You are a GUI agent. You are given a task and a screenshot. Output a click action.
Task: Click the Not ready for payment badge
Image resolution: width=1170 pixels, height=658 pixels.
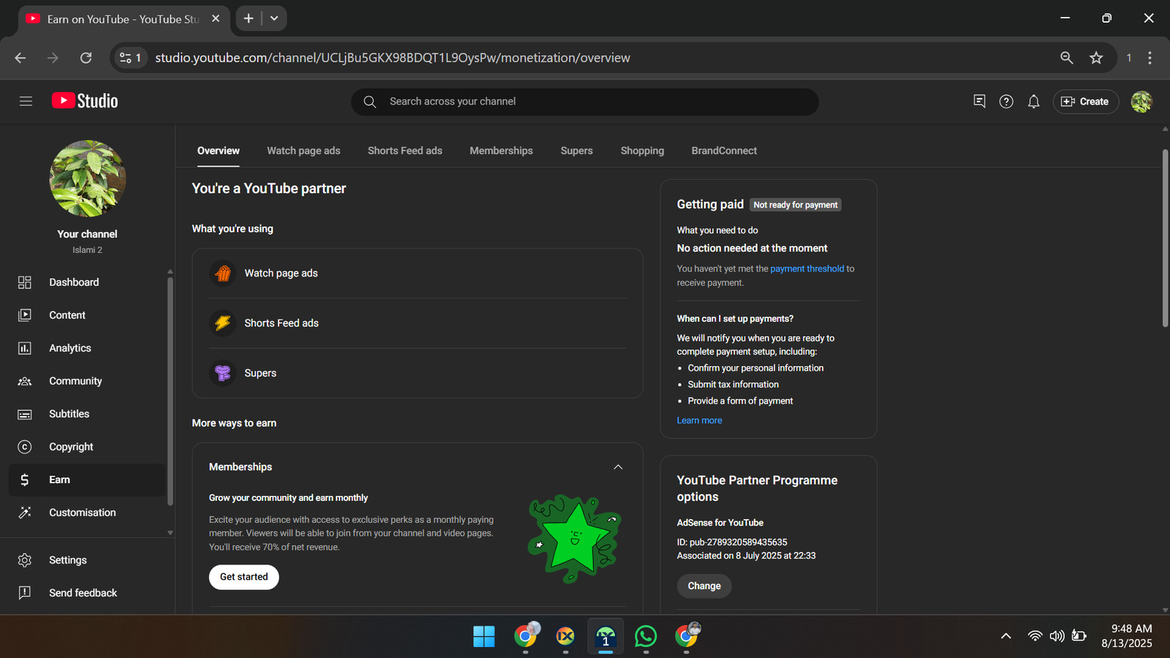tap(796, 205)
